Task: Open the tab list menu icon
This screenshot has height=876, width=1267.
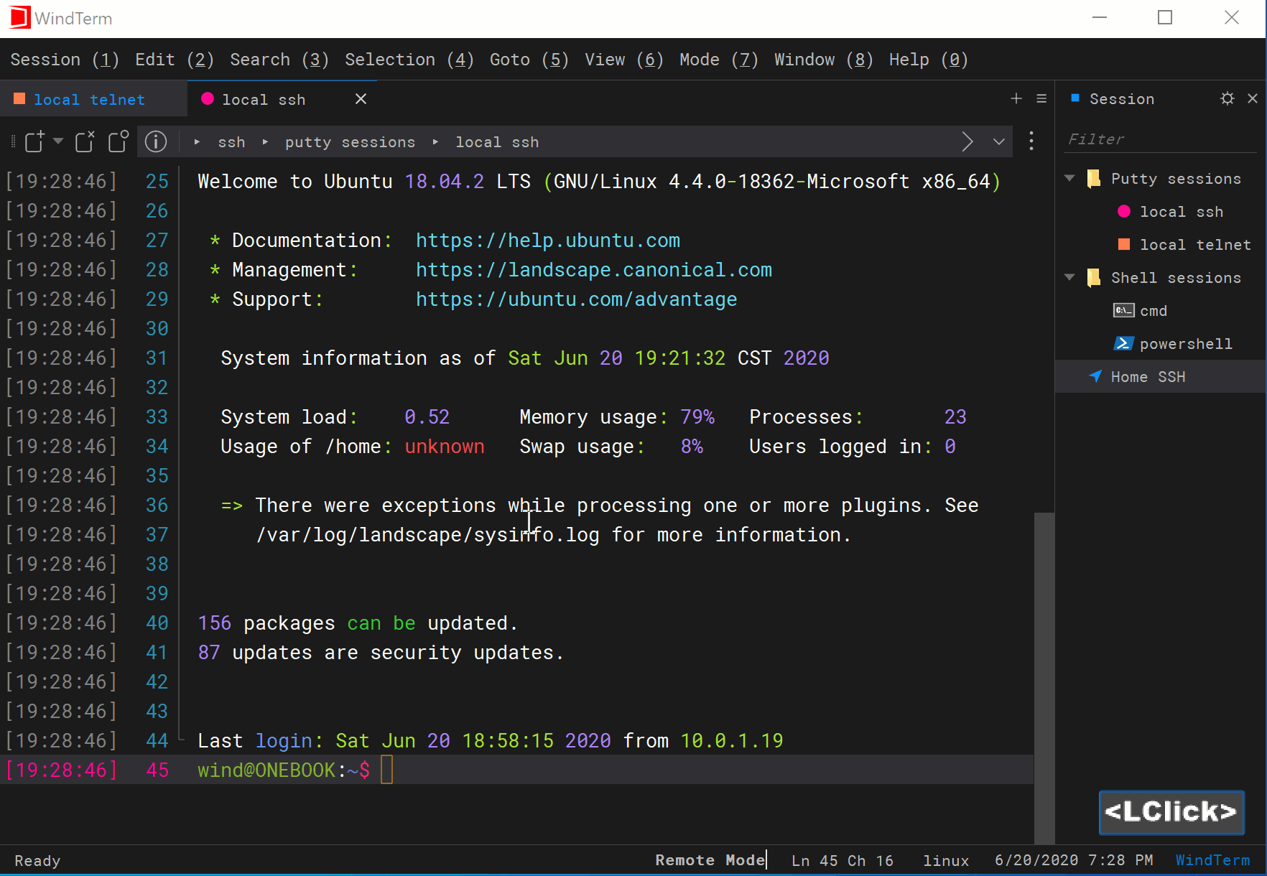Action: coord(1041,98)
